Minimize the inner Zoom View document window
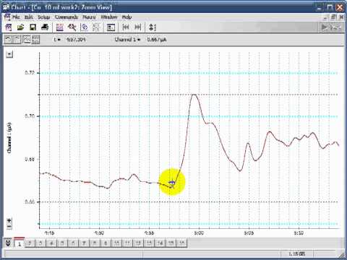The height and width of the screenshot is (260, 347). (325, 17)
